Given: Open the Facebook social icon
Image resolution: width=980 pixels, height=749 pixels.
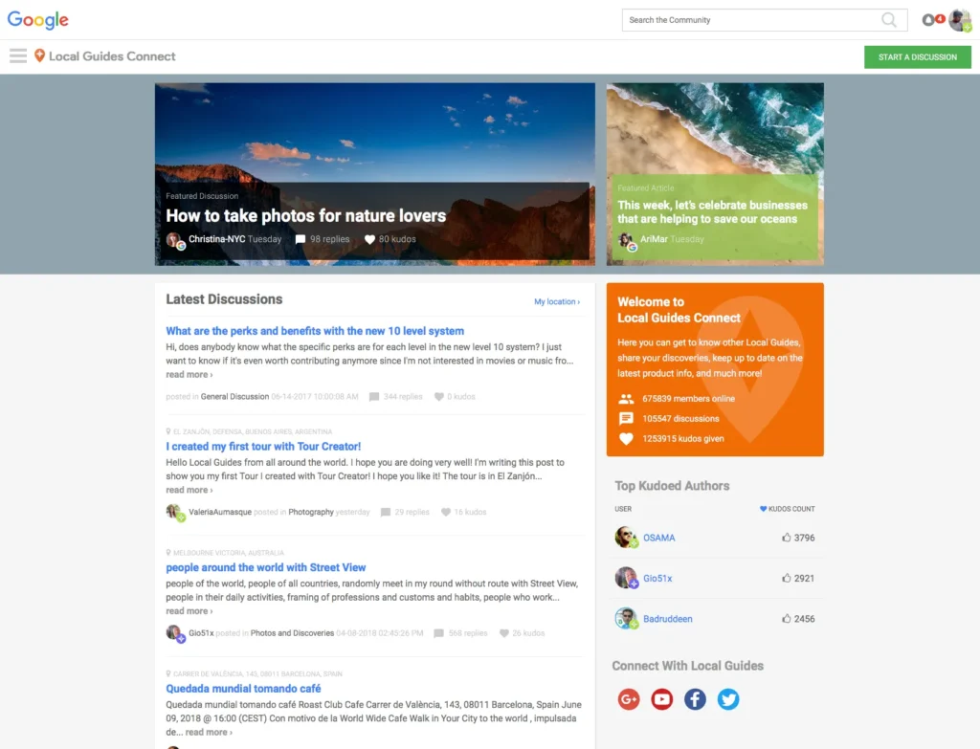Looking at the screenshot, I should tap(695, 699).
